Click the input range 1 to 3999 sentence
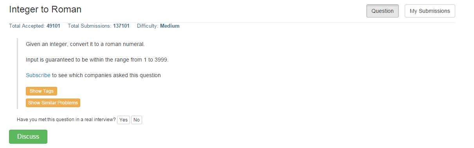The width and height of the screenshot is (474, 148). click(97, 60)
